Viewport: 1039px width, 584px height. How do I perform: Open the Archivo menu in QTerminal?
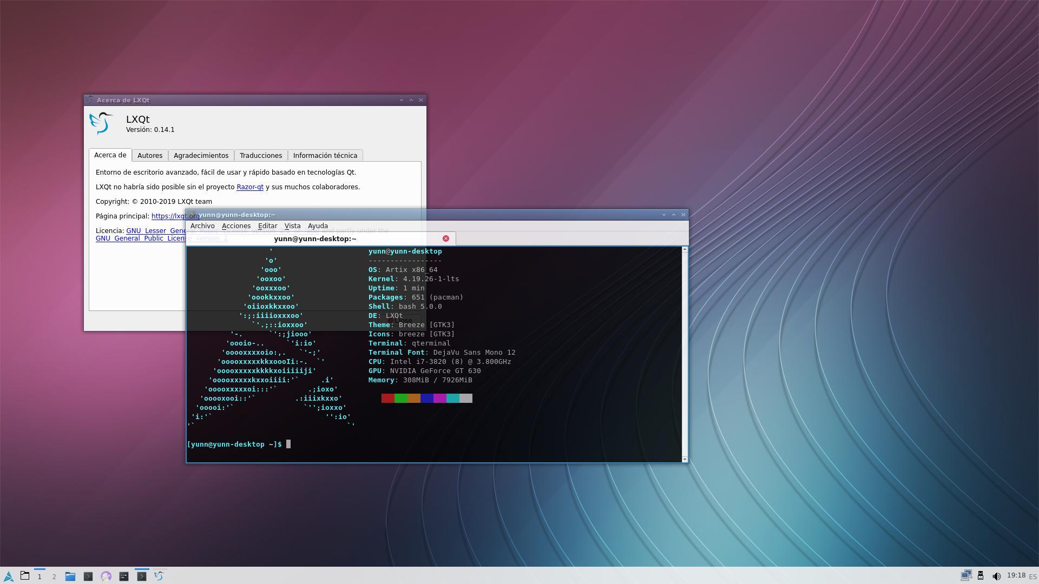click(202, 225)
